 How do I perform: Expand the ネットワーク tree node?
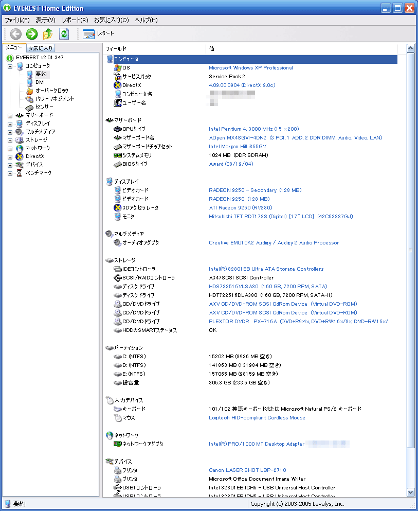point(10,149)
